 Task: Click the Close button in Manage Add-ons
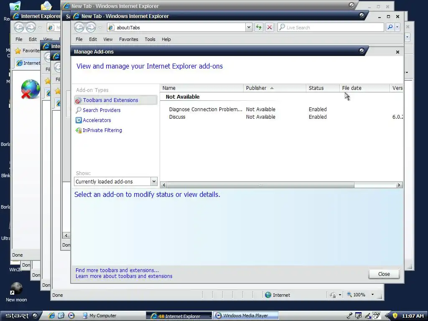[384, 274]
